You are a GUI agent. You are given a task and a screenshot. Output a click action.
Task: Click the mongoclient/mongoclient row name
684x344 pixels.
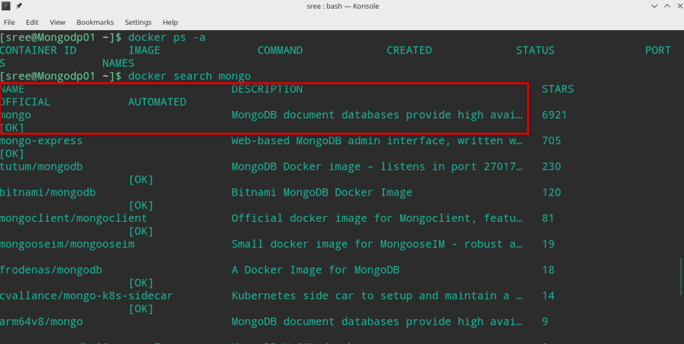(73, 218)
